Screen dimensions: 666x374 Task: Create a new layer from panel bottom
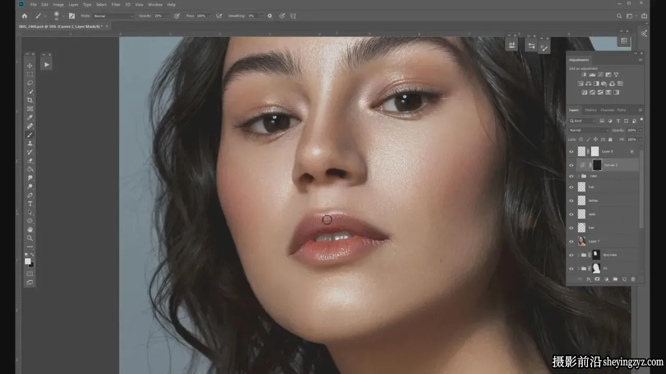[x=624, y=279]
